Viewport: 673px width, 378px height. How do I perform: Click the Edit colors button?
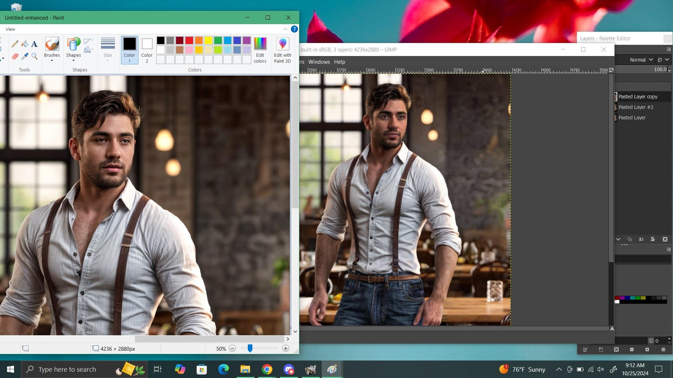(x=260, y=50)
